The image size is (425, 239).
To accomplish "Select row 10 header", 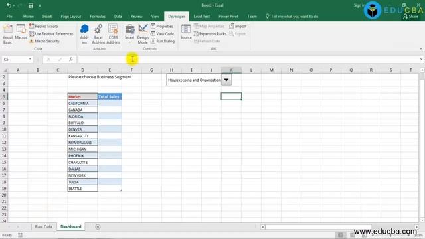I will tap(4, 129).
